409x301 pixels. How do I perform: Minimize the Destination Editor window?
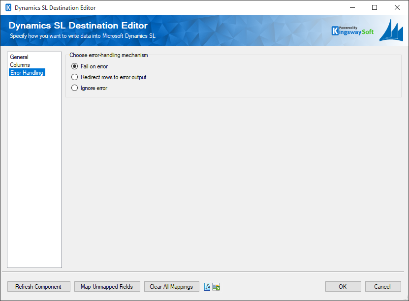tap(352, 7)
